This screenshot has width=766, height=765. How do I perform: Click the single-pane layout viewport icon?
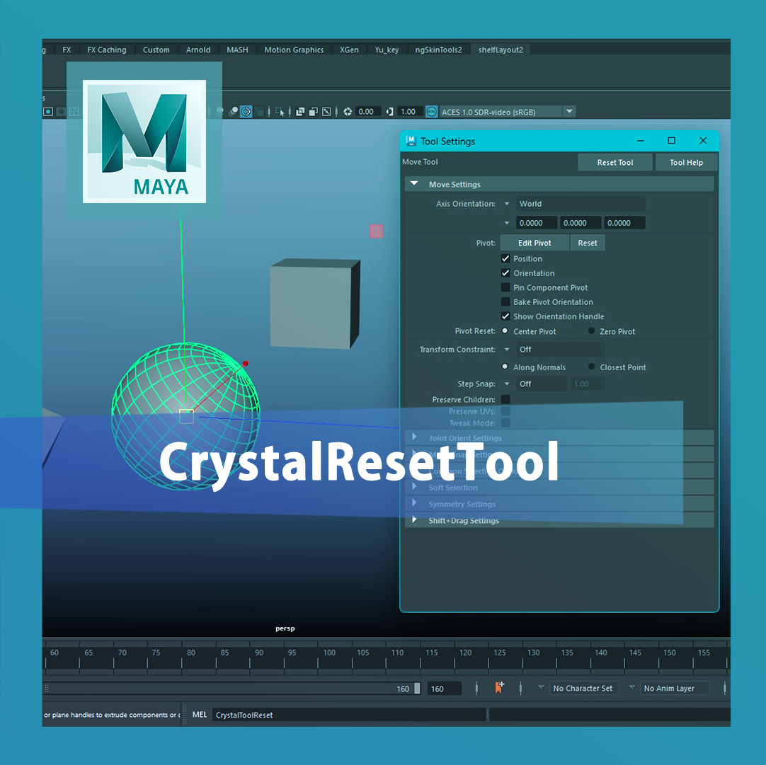48,112
